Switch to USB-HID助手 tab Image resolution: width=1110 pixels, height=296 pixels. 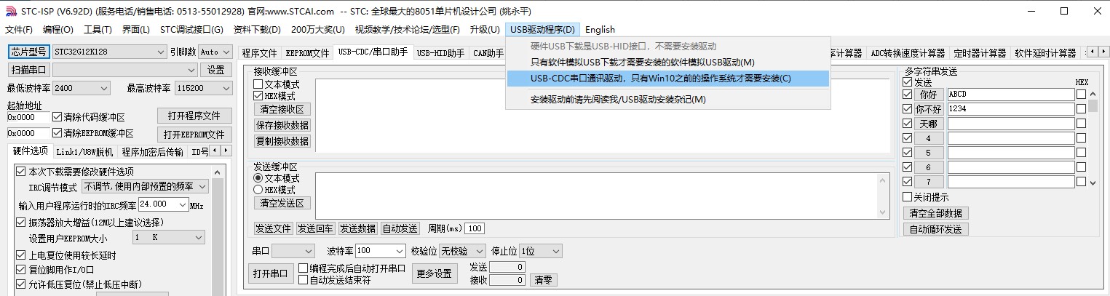[441, 53]
